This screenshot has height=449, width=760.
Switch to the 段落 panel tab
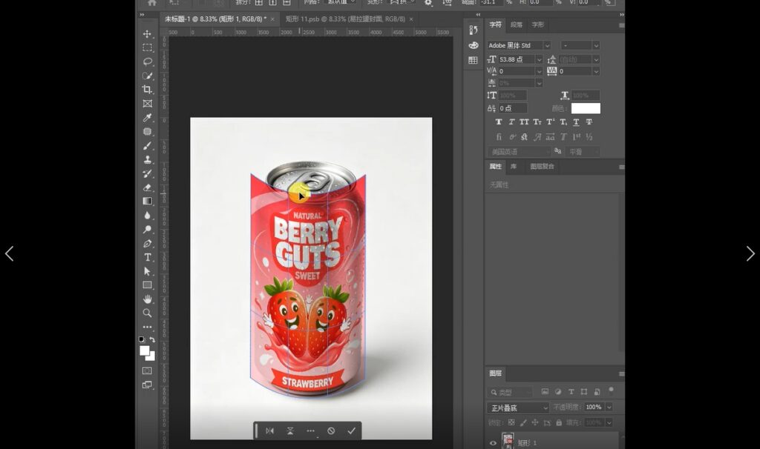(x=517, y=24)
